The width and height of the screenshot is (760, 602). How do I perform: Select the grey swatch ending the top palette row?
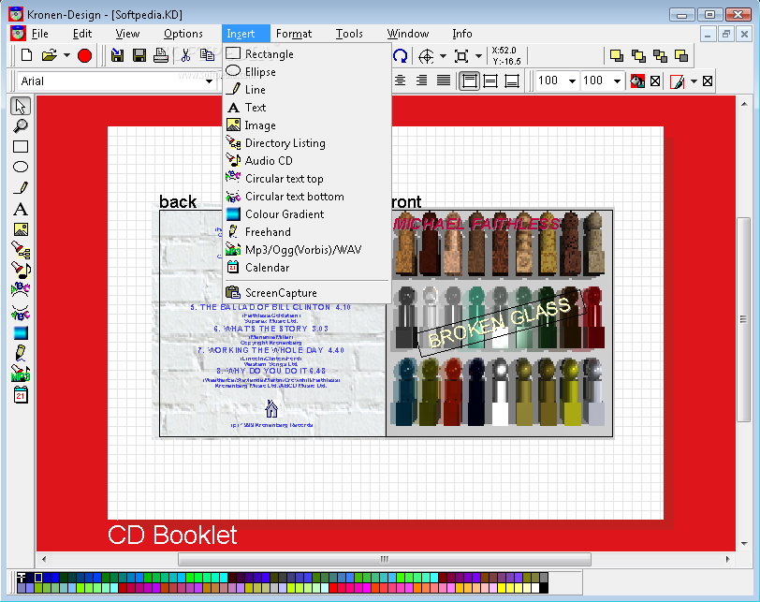[544, 578]
